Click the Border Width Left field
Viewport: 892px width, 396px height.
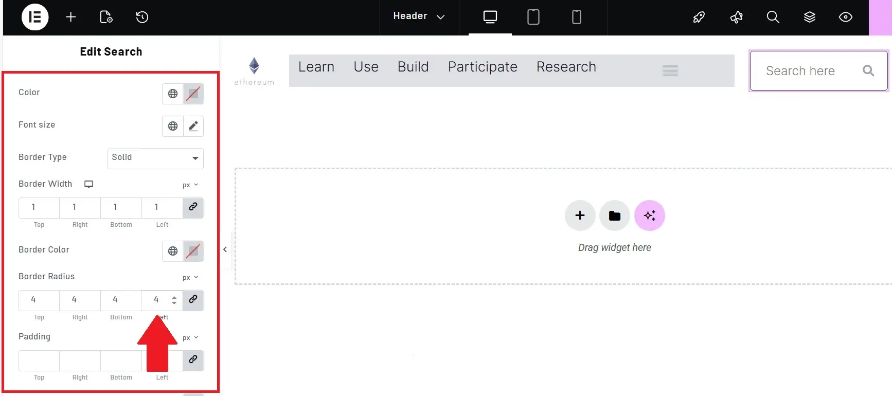pyautogui.click(x=162, y=207)
